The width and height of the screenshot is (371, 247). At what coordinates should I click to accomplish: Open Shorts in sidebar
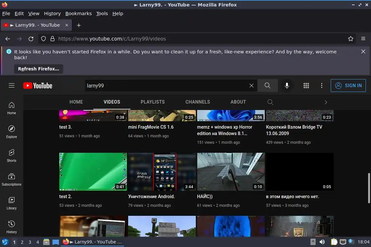pos(12,156)
